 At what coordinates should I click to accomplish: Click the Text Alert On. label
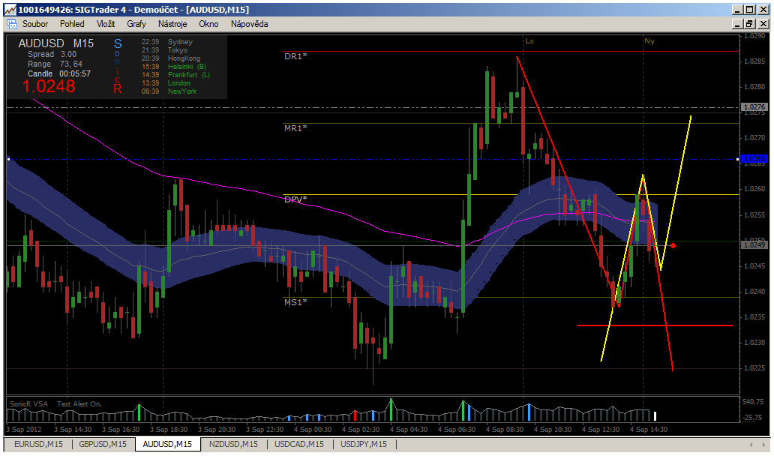pyautogui.click(x=79, y=403)
